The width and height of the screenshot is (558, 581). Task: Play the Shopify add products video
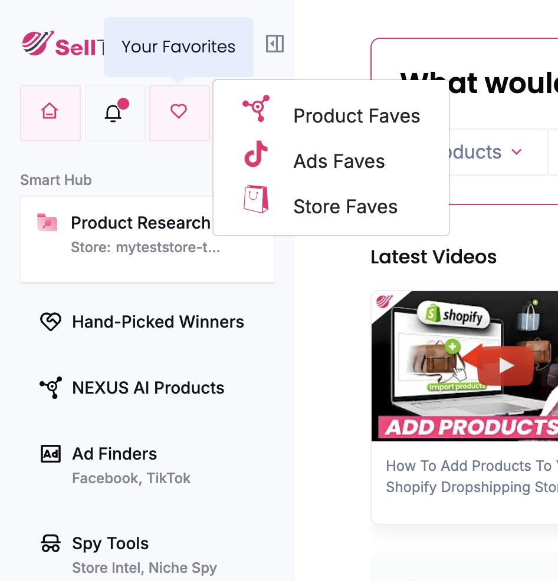(506, 366)
